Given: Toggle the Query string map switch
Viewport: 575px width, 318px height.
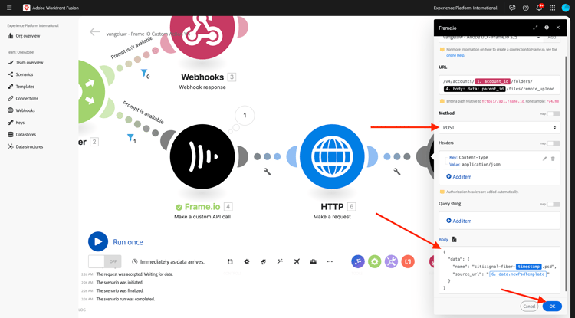Looking at the screenshot, I should 554,204.
